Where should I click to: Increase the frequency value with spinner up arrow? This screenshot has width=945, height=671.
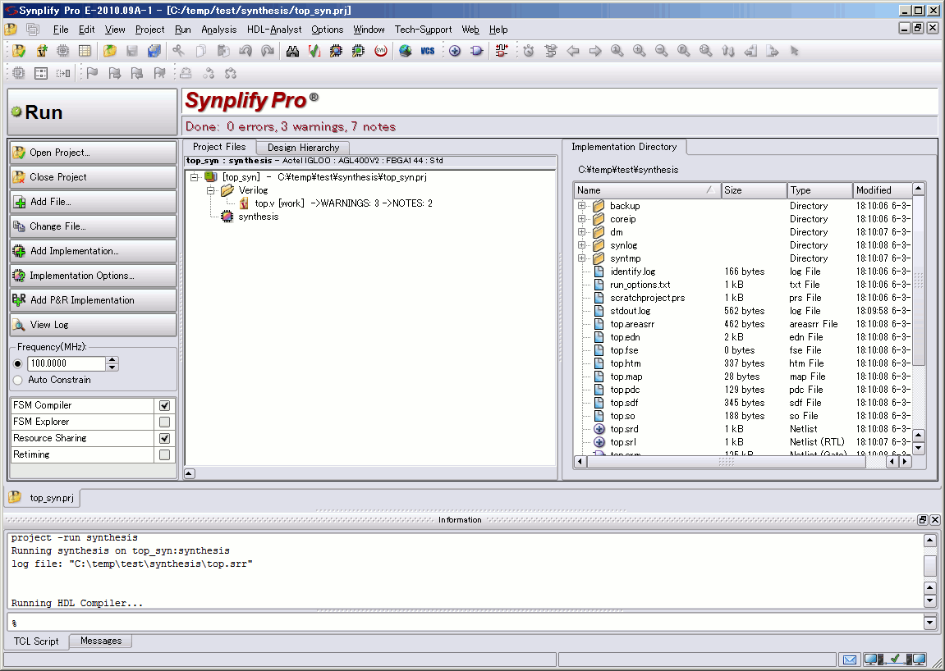[x=112, y=360]
